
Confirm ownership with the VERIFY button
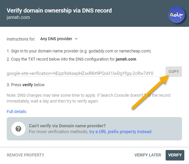click(x=175, y=155)
